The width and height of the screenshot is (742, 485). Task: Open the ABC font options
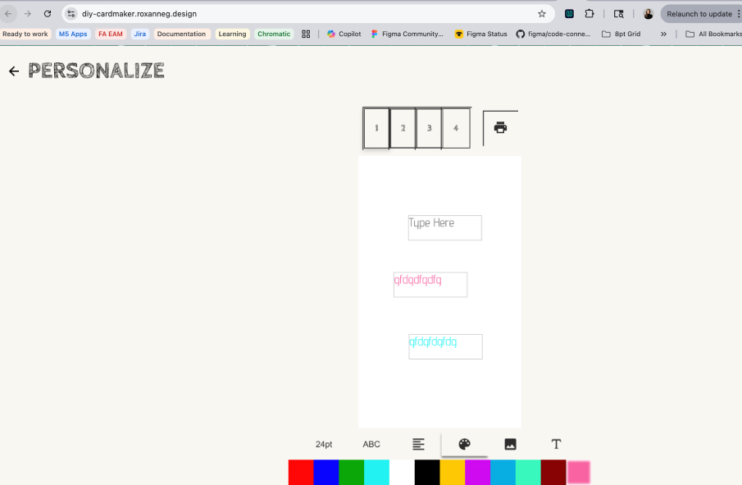[371, 444]
